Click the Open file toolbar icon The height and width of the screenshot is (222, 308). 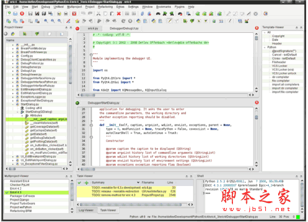tap(15, 13)
